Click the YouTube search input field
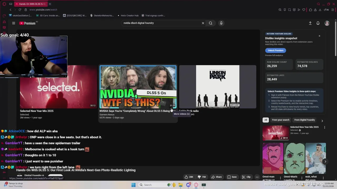 pos(161,23)
